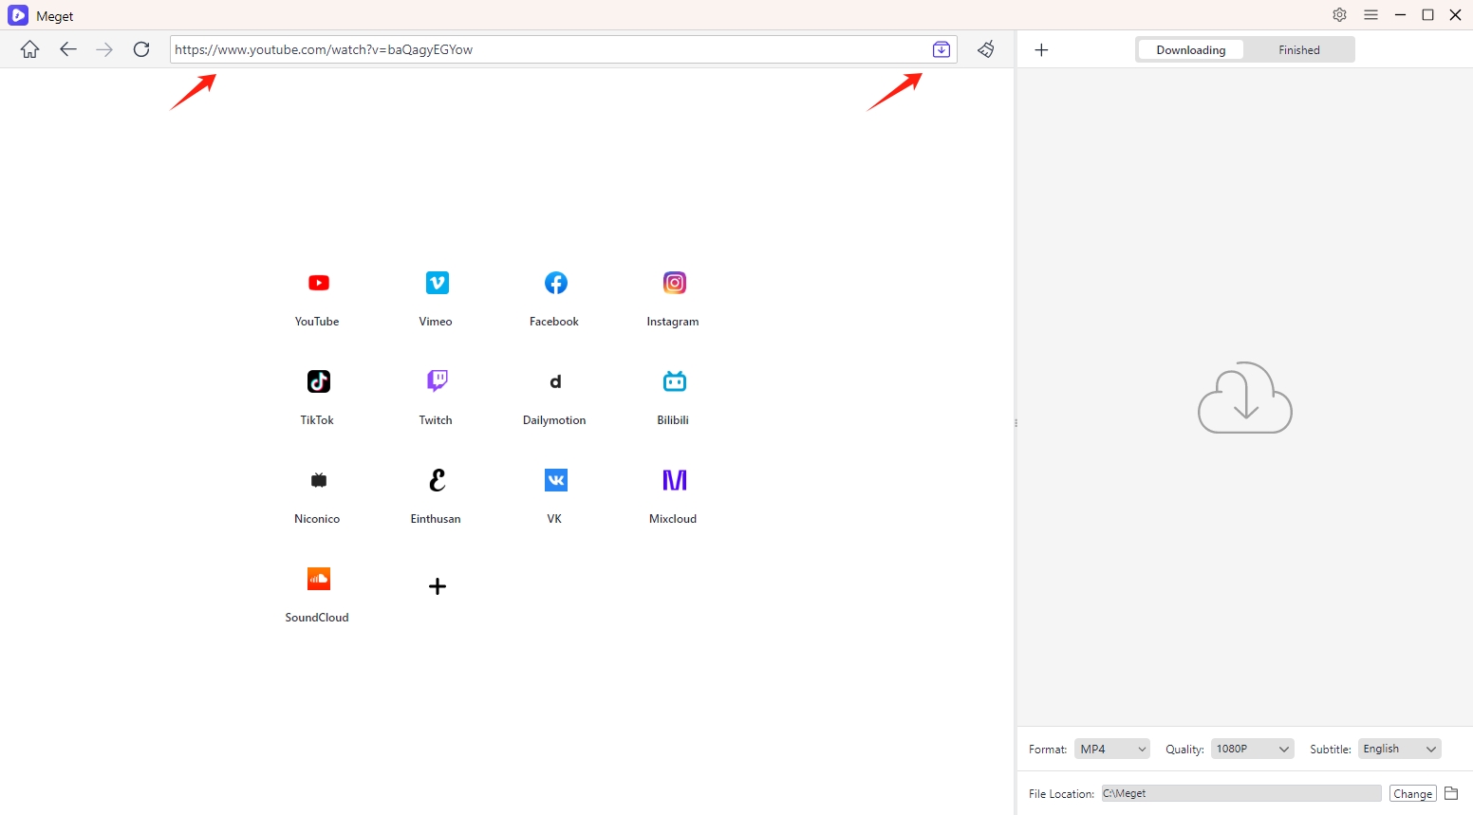Navigate forward with the right arrow
Viewport: 1473px width, 815px height.
104,49
